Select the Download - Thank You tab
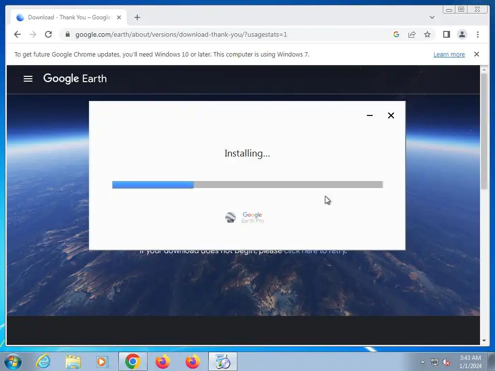The image size is (495, 371). 69,17
